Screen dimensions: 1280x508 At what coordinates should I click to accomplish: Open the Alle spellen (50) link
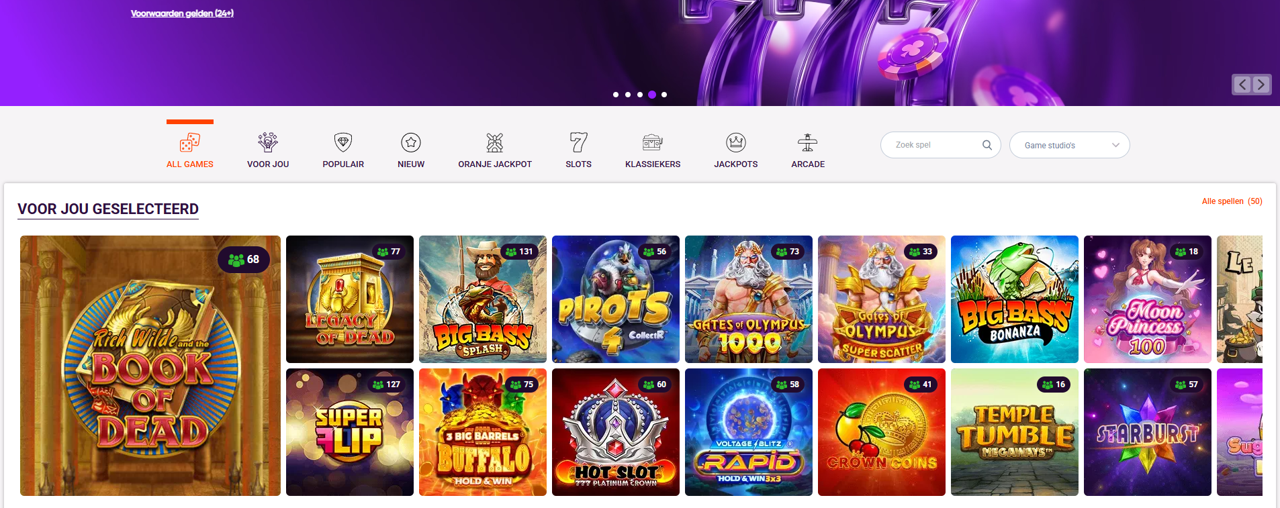1232,201
